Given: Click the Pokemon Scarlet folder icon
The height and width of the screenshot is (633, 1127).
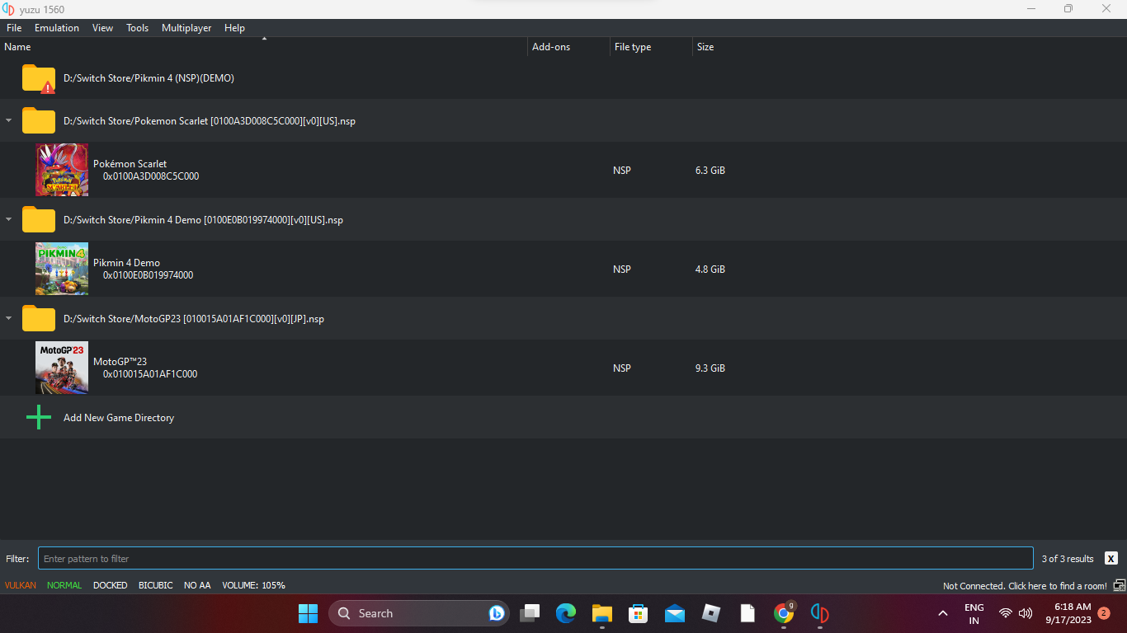Looking at the screenshot, I should [39, 120].
